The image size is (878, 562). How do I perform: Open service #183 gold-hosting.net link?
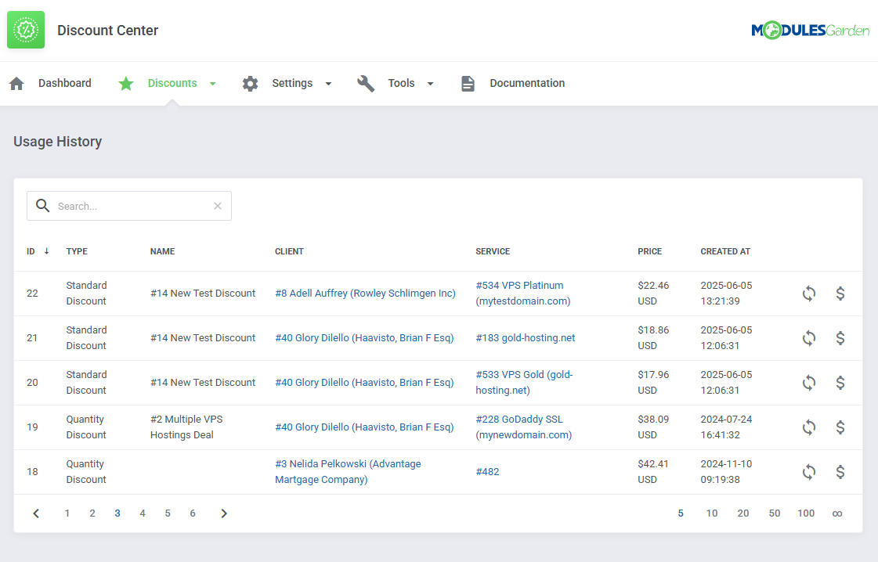click(526, 338)
